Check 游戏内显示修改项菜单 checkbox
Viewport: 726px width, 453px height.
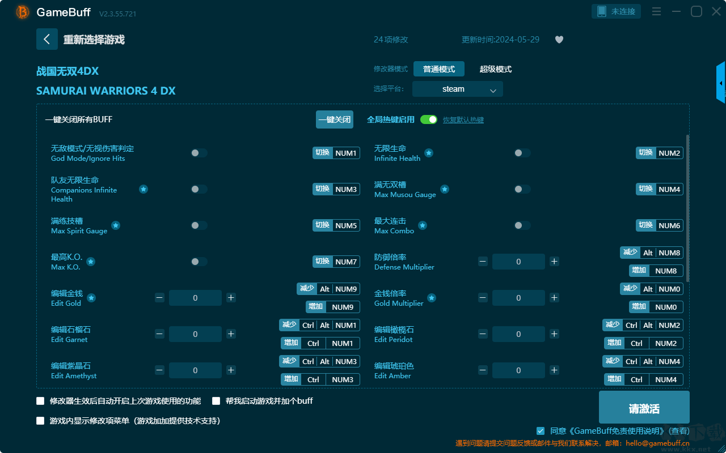click(x=40, y=421)
